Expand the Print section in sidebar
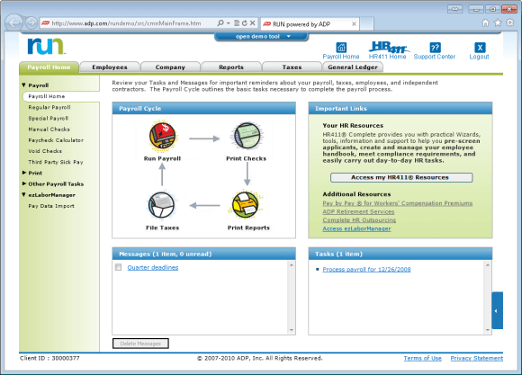Image resolution: width=522 pixels, height=375 pixels. [24, 173]
